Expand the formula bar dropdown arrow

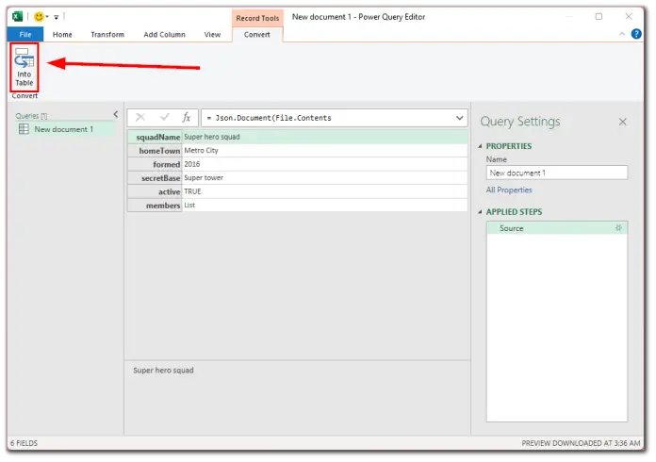pyautogui.click(x=460, y=118)
